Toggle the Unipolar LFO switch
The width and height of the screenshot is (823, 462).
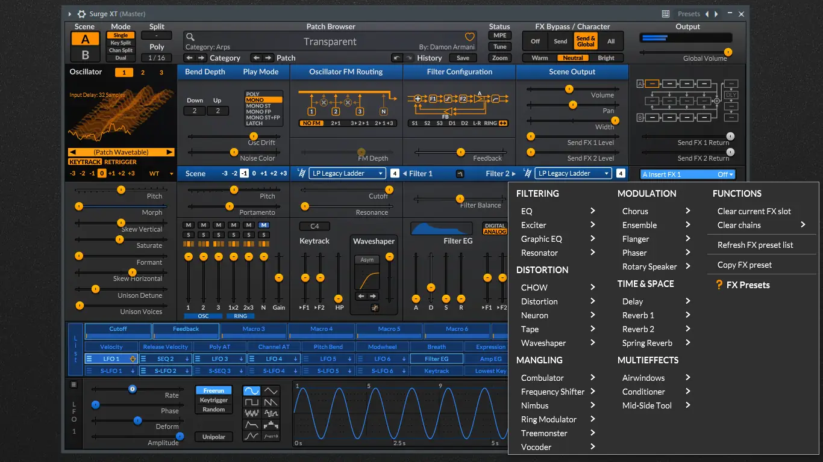[x=213, y=437]
